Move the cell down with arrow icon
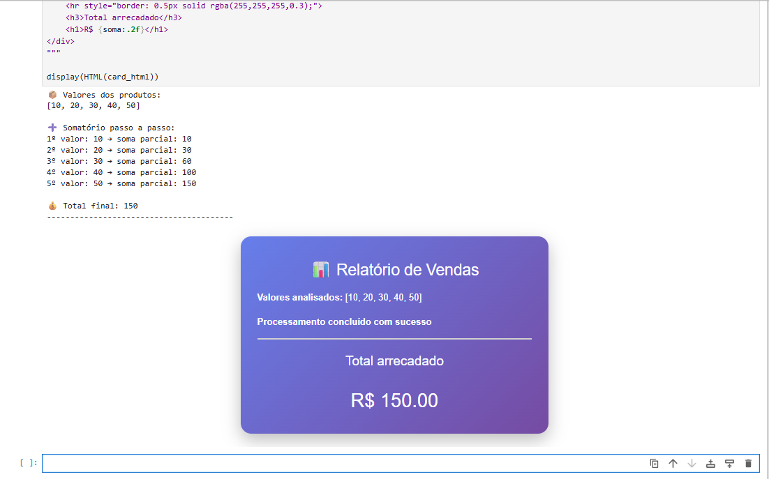The image size is (769, 479). click(x=692, y=464)
